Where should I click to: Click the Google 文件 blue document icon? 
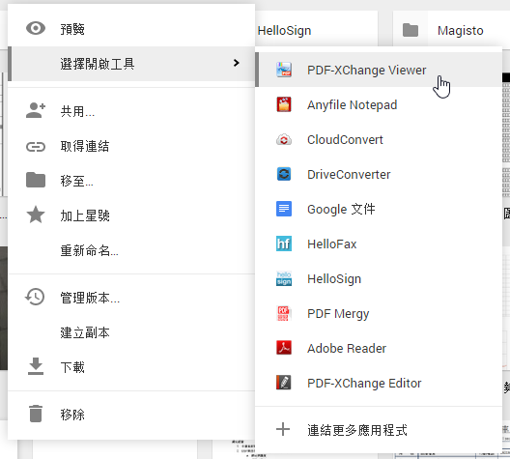coord(284,209)
